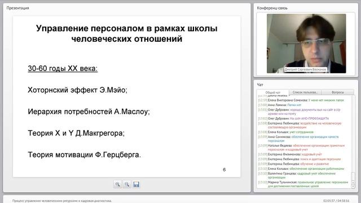Zoom in on the presentation slide
The width and height of the screenshot is (361, 203).
[x=117, y=184]
